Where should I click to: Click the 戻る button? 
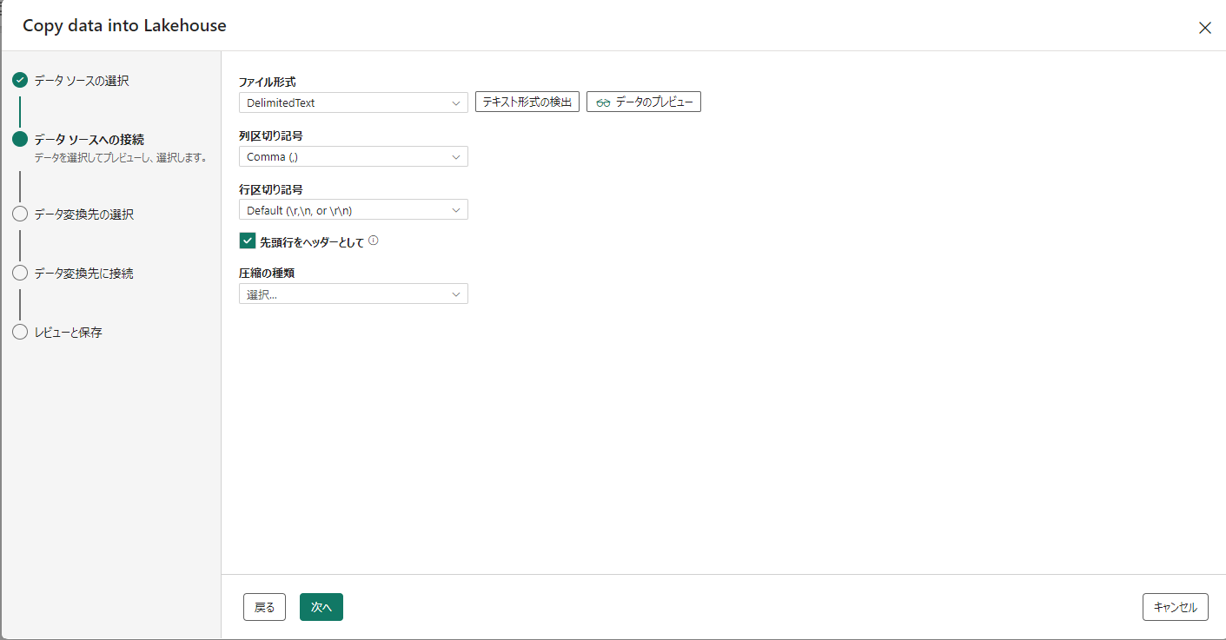click(x=265, y=607)
